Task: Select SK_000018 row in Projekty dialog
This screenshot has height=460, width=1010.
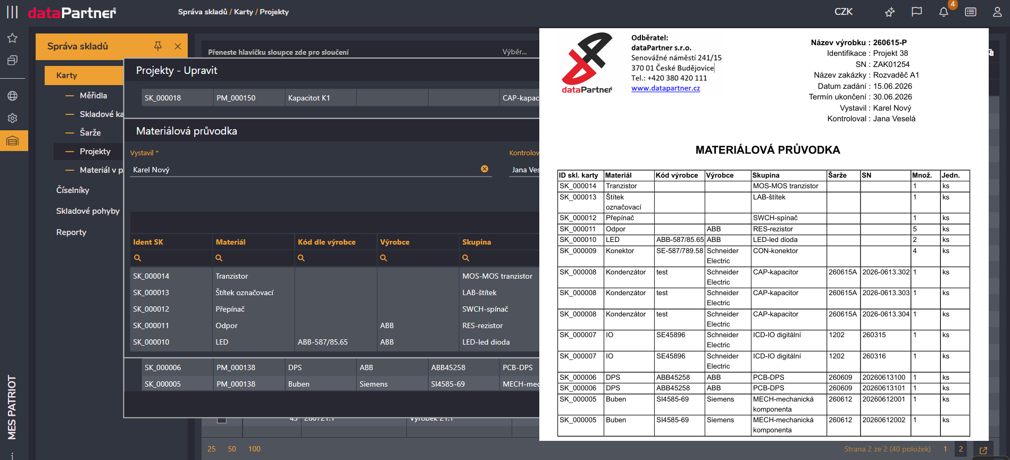Action: click(x=340, y=98)
